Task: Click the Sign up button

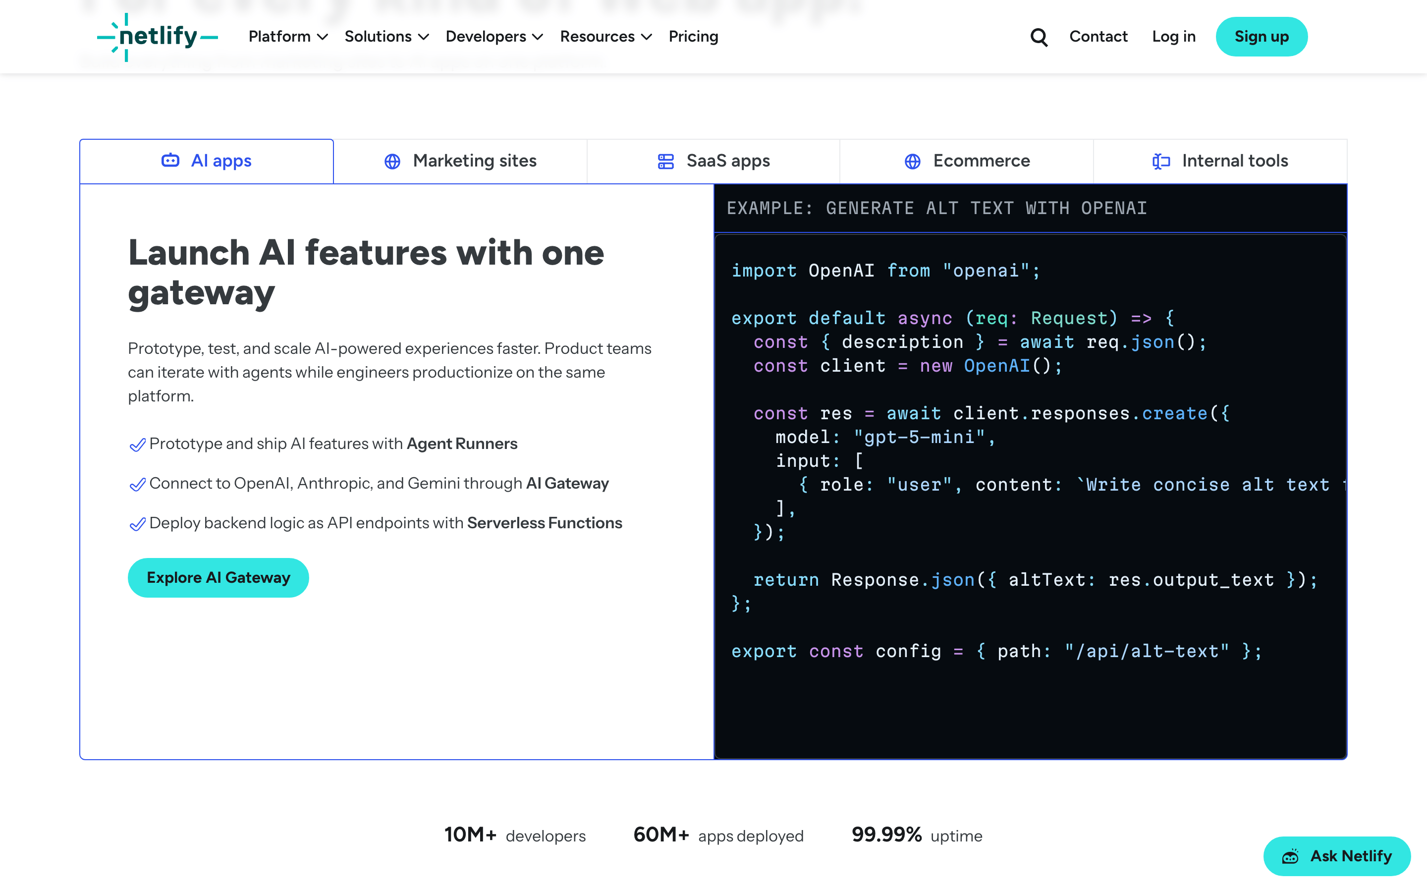Action: [1262, 37]
